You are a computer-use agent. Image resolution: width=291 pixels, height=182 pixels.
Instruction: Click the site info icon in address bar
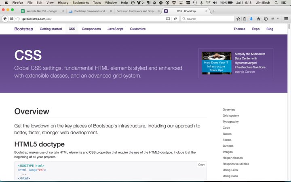pos(18,19)
